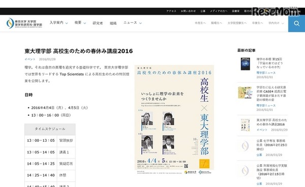Open sidebar 高校生のための春休み講座2016 link

pos(271,122)
